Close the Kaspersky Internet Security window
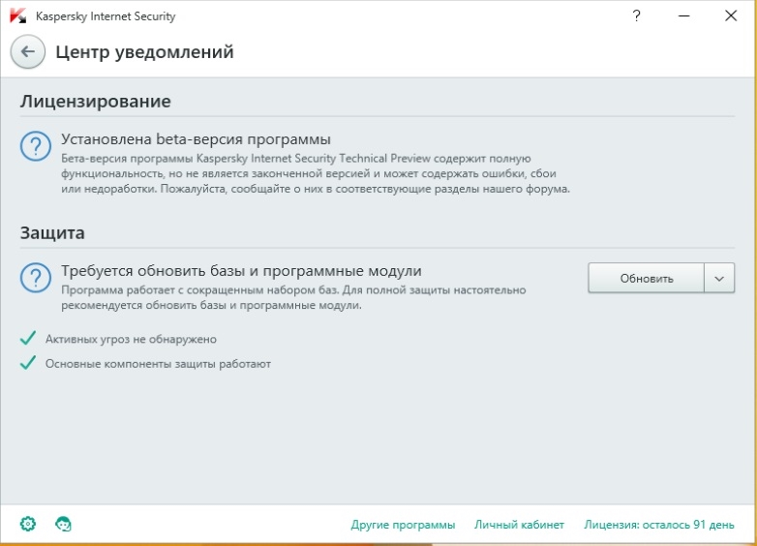Image resolution: width=757 pixels, height=546 pixels. click(731, 15)
